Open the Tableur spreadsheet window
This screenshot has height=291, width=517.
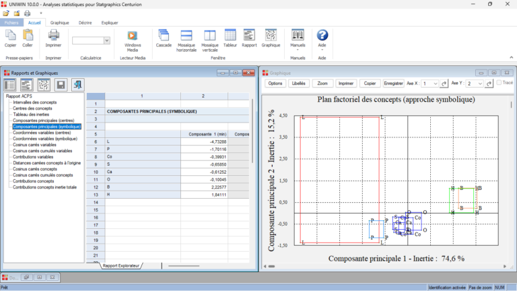(x=230, y=35)
